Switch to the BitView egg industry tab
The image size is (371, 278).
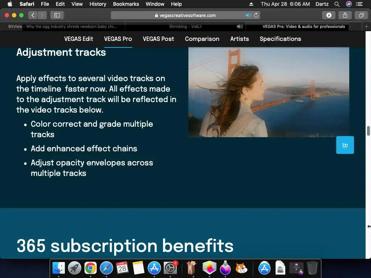pos(62,26)
